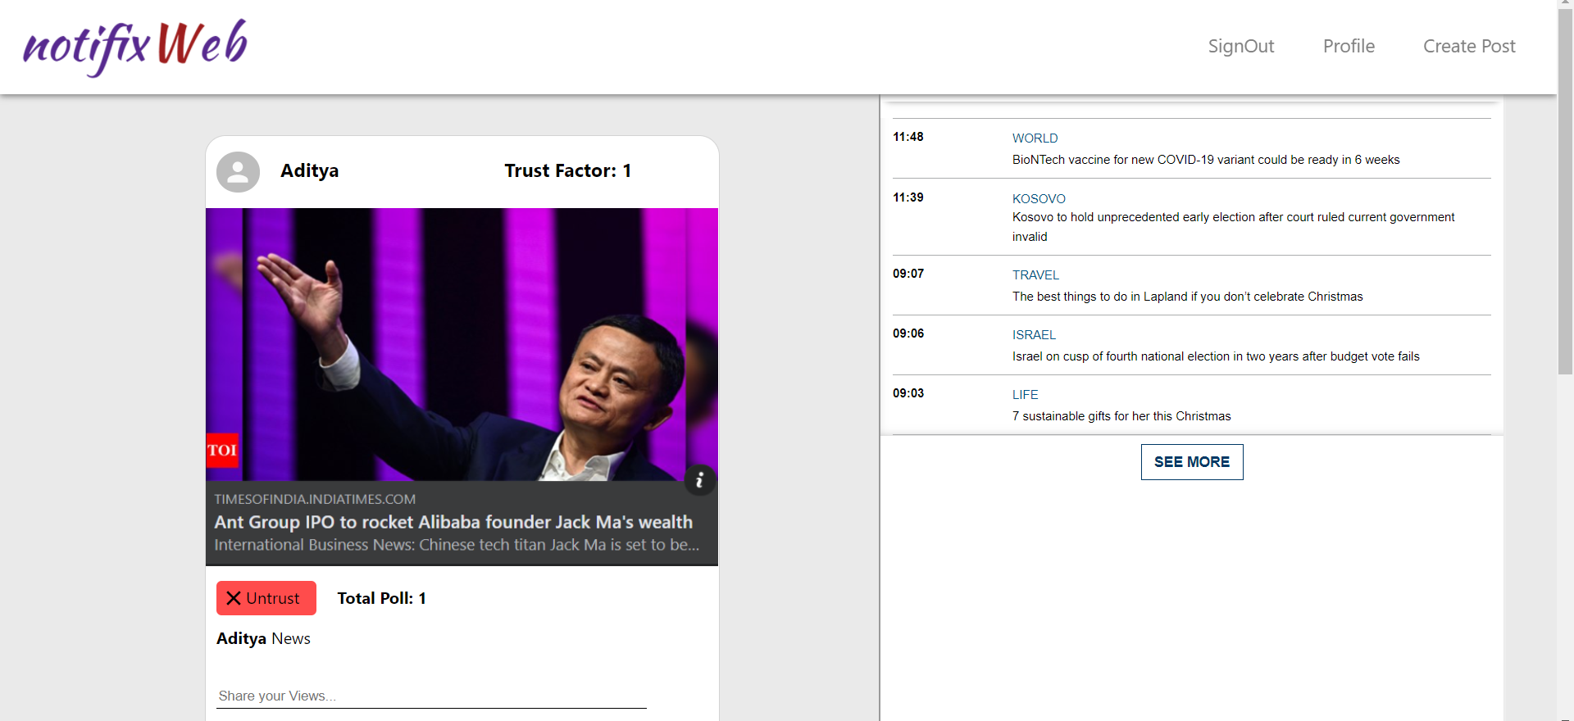Open the Jack Ma article image
Image resolution: width=1574 pixels, height=721 pixels.
pyautogui.click(x=462, y=344)
